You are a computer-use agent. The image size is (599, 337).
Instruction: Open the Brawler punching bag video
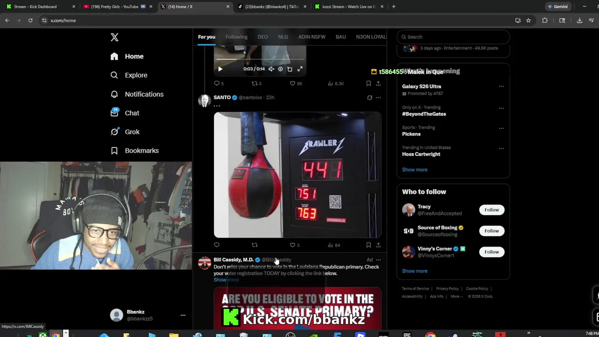298,175
